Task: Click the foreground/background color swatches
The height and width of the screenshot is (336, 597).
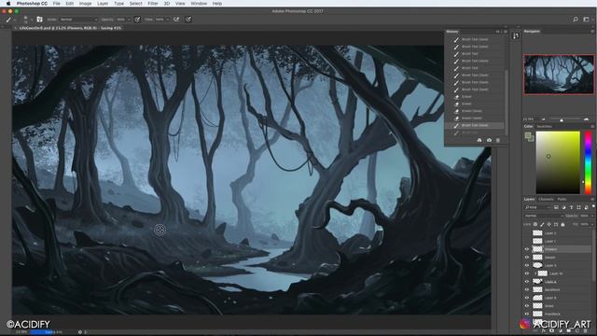Action: pyautogui.click(x=529, y=137)
